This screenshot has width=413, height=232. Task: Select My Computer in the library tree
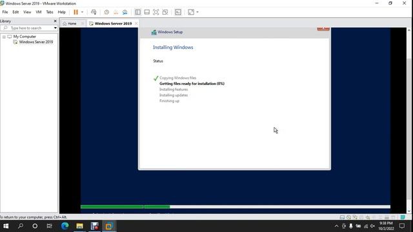25,37
